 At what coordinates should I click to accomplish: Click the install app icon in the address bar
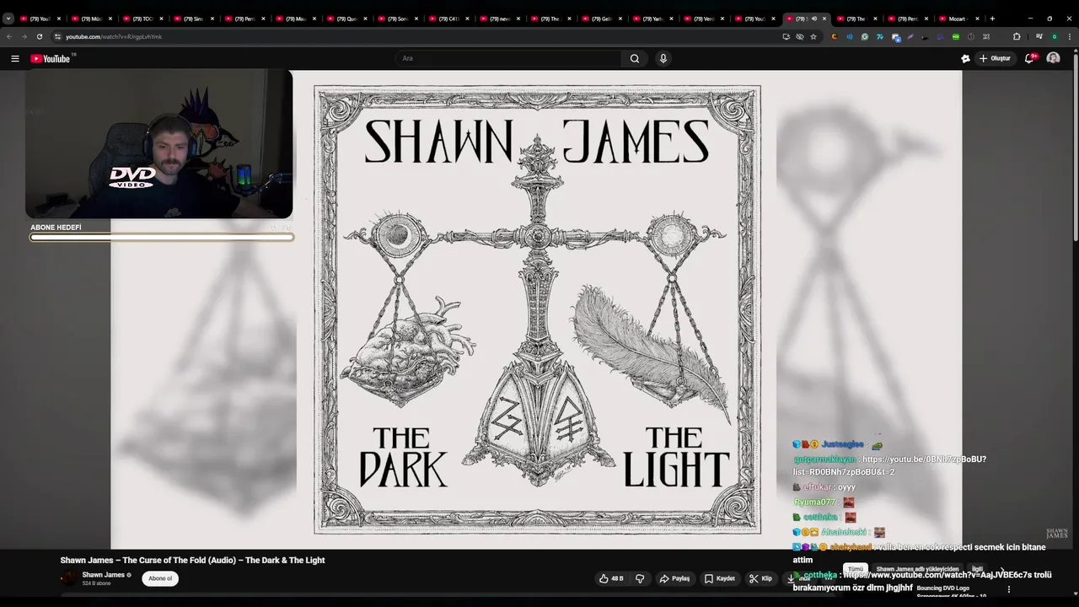click(x=786, y=36)
